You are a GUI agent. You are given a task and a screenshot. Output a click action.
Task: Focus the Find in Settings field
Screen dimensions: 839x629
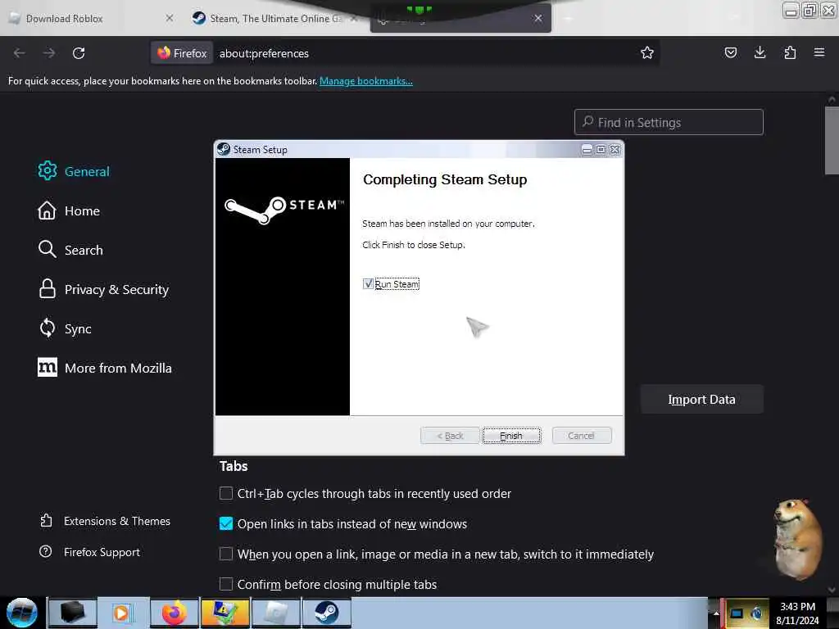click(669, 123)
